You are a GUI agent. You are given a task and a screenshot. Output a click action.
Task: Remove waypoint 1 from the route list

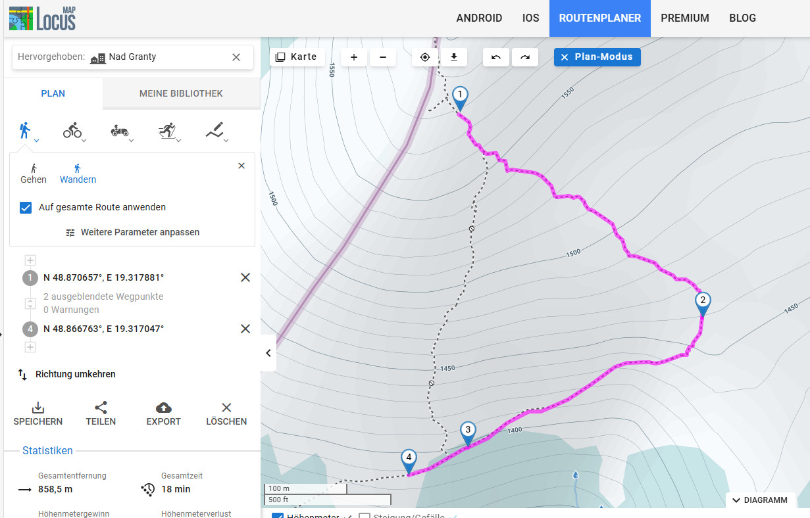pyautogui.click(x=245, y=278)
